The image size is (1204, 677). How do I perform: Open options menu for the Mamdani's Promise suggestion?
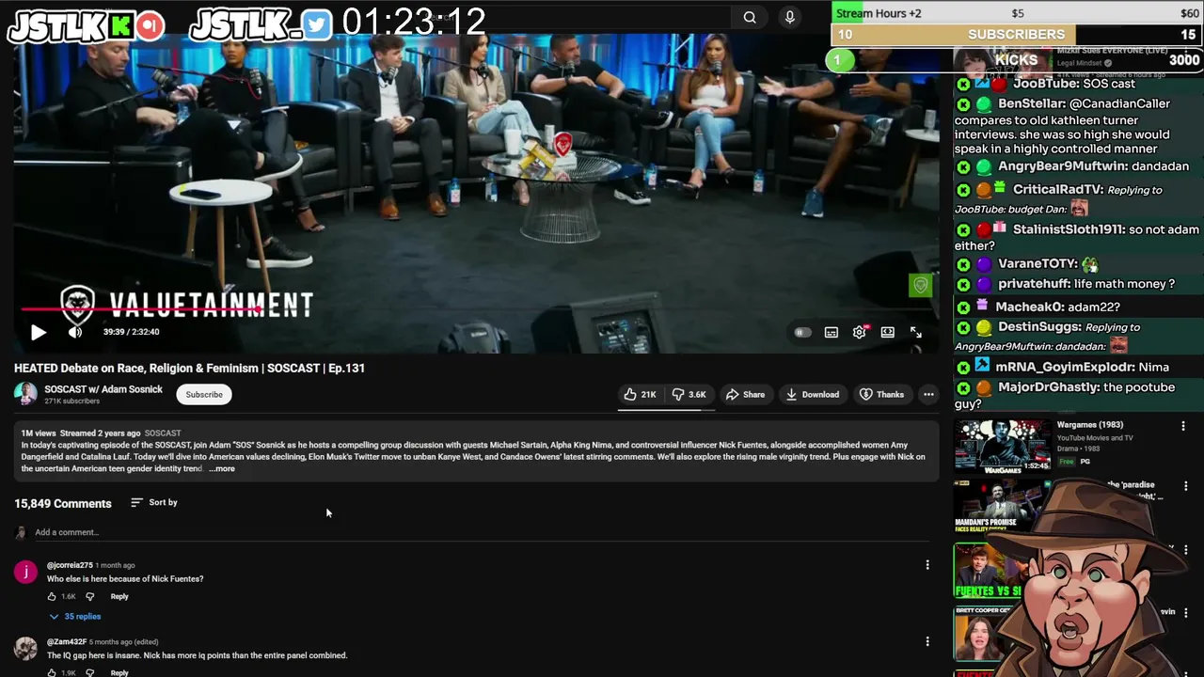(x=1185, y=486)
